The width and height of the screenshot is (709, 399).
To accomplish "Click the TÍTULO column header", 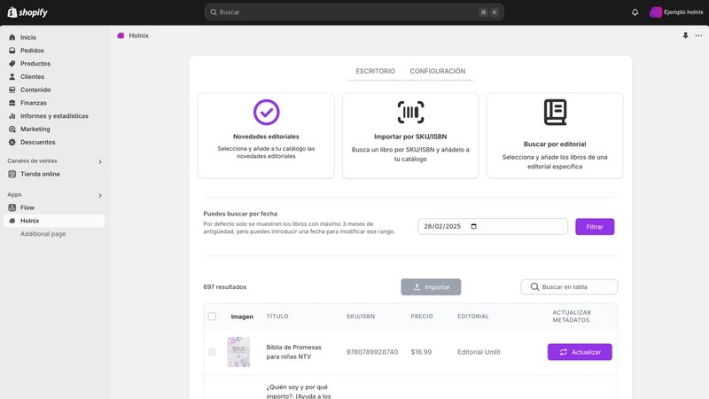I will pos(277,317).
